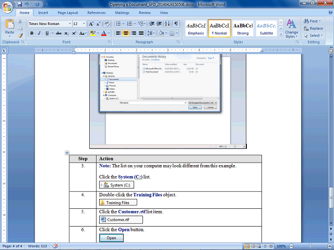
Task: Open the References tab
Action: pos(97,12)
